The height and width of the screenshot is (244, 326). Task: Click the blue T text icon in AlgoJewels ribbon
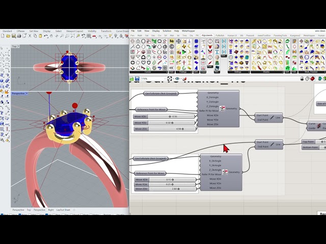pyautogui.click(x=217, y=52)
